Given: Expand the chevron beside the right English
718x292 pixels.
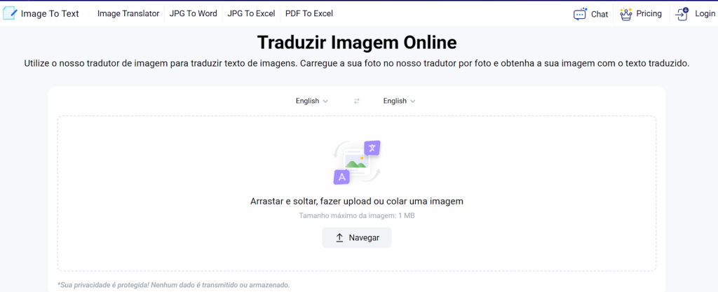Looking at the screenshot, I should (413, 101).
